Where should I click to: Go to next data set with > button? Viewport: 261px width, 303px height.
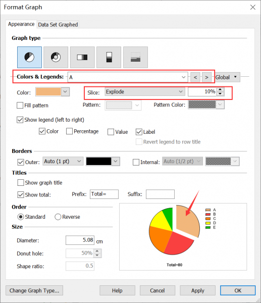206,77
